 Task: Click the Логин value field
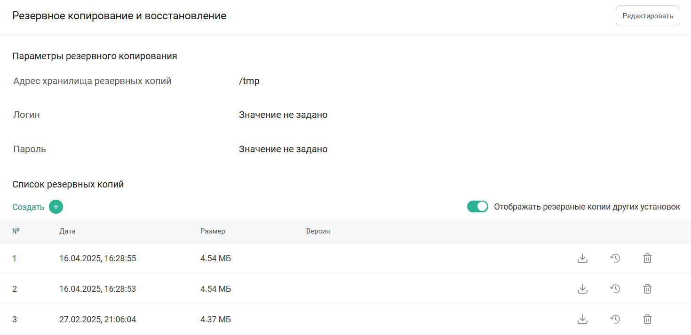(283, 115)
